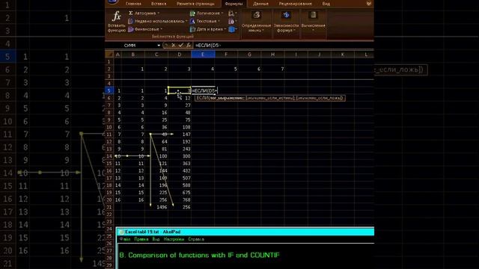479x269 pixels.
Task: Open AkelPad Файл menu
Action: click(x=125, y=239)
